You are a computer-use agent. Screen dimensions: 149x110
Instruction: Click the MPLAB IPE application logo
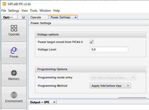point(4,4)
